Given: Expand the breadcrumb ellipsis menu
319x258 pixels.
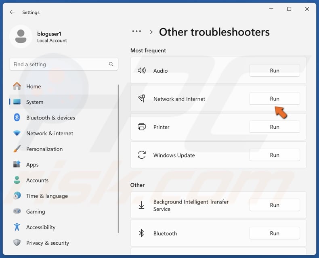Looking at the screenshot, I should coord(136,31).
